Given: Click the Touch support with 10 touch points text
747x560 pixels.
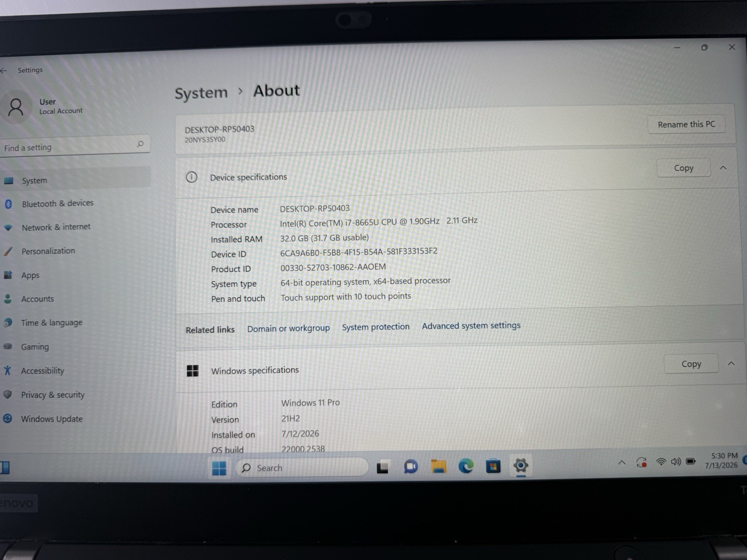Looking at the screenshot, I should pos(346,297).
